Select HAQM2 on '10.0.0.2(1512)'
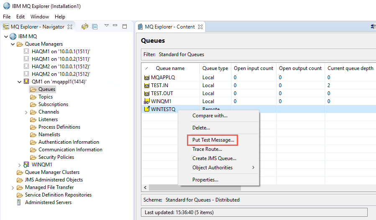376x220 pixels. coord(61,74)
